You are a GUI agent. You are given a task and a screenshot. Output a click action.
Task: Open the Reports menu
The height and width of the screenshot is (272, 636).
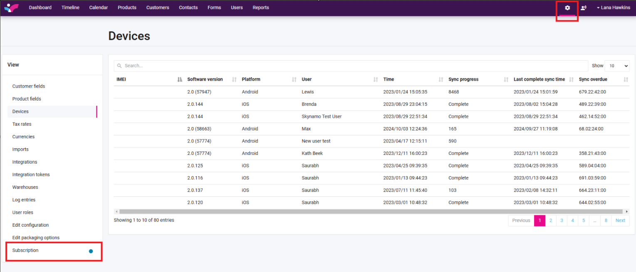(x=261, y=8)
